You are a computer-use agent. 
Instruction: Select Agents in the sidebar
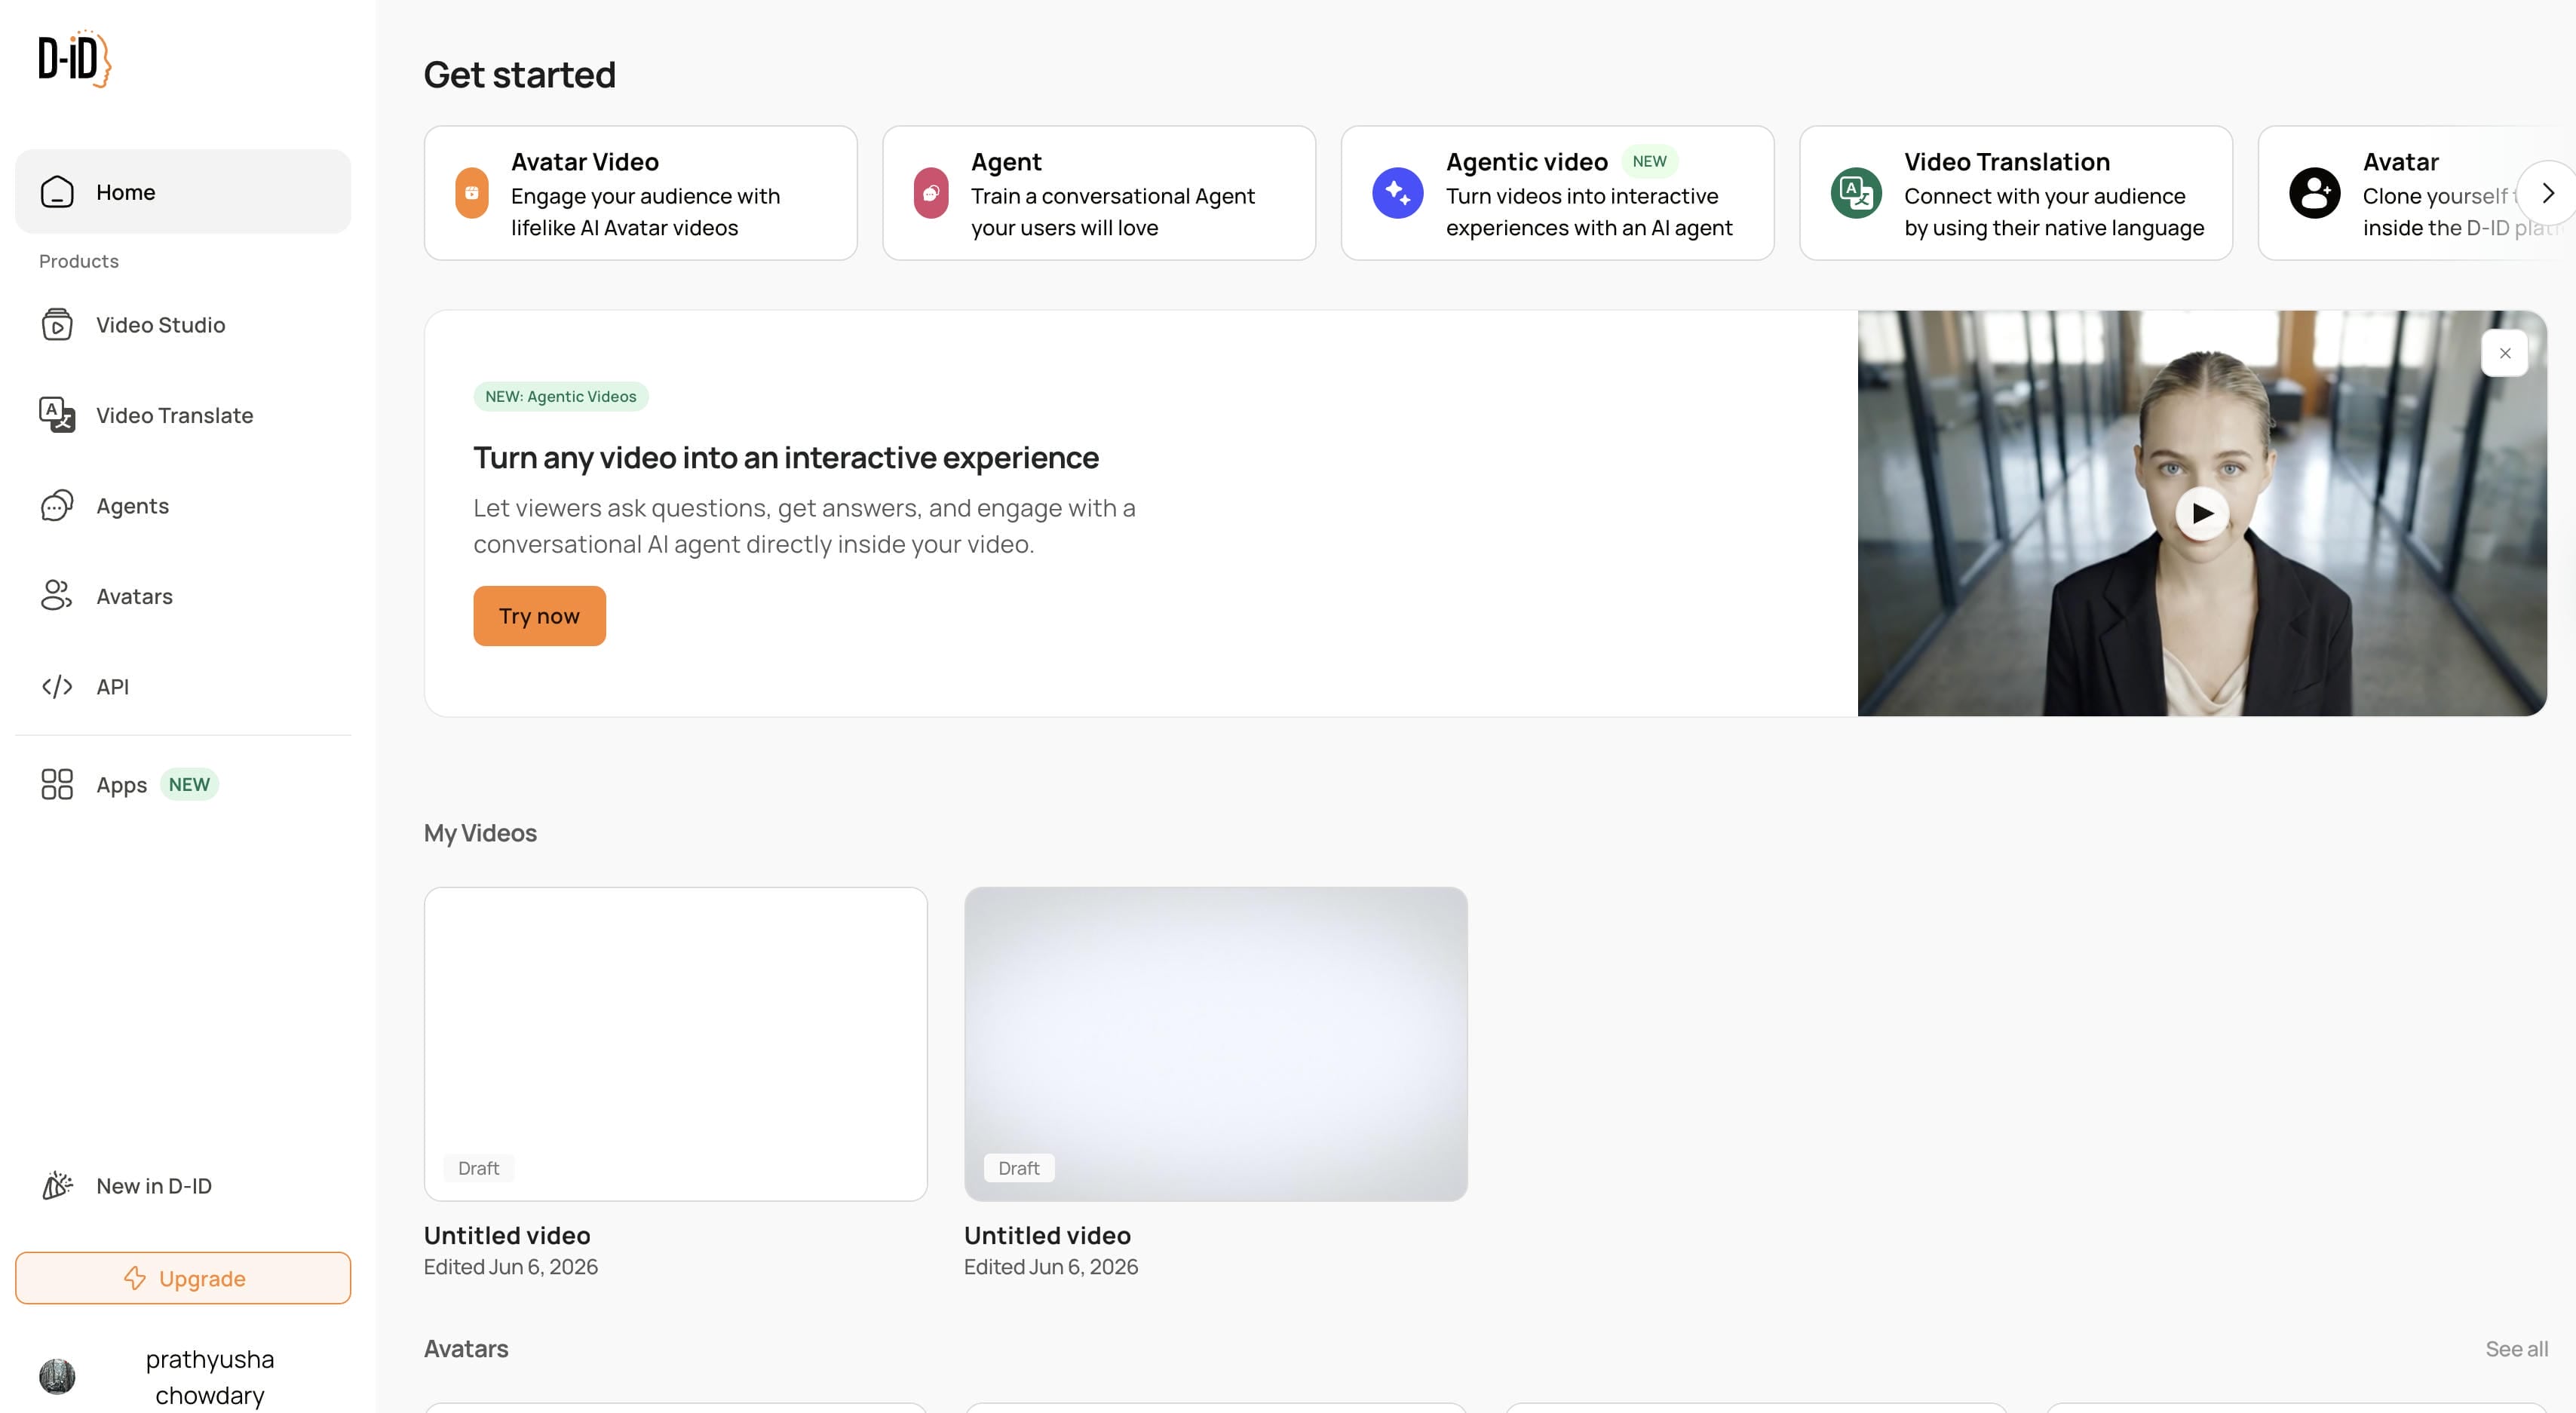coord(183,506)
